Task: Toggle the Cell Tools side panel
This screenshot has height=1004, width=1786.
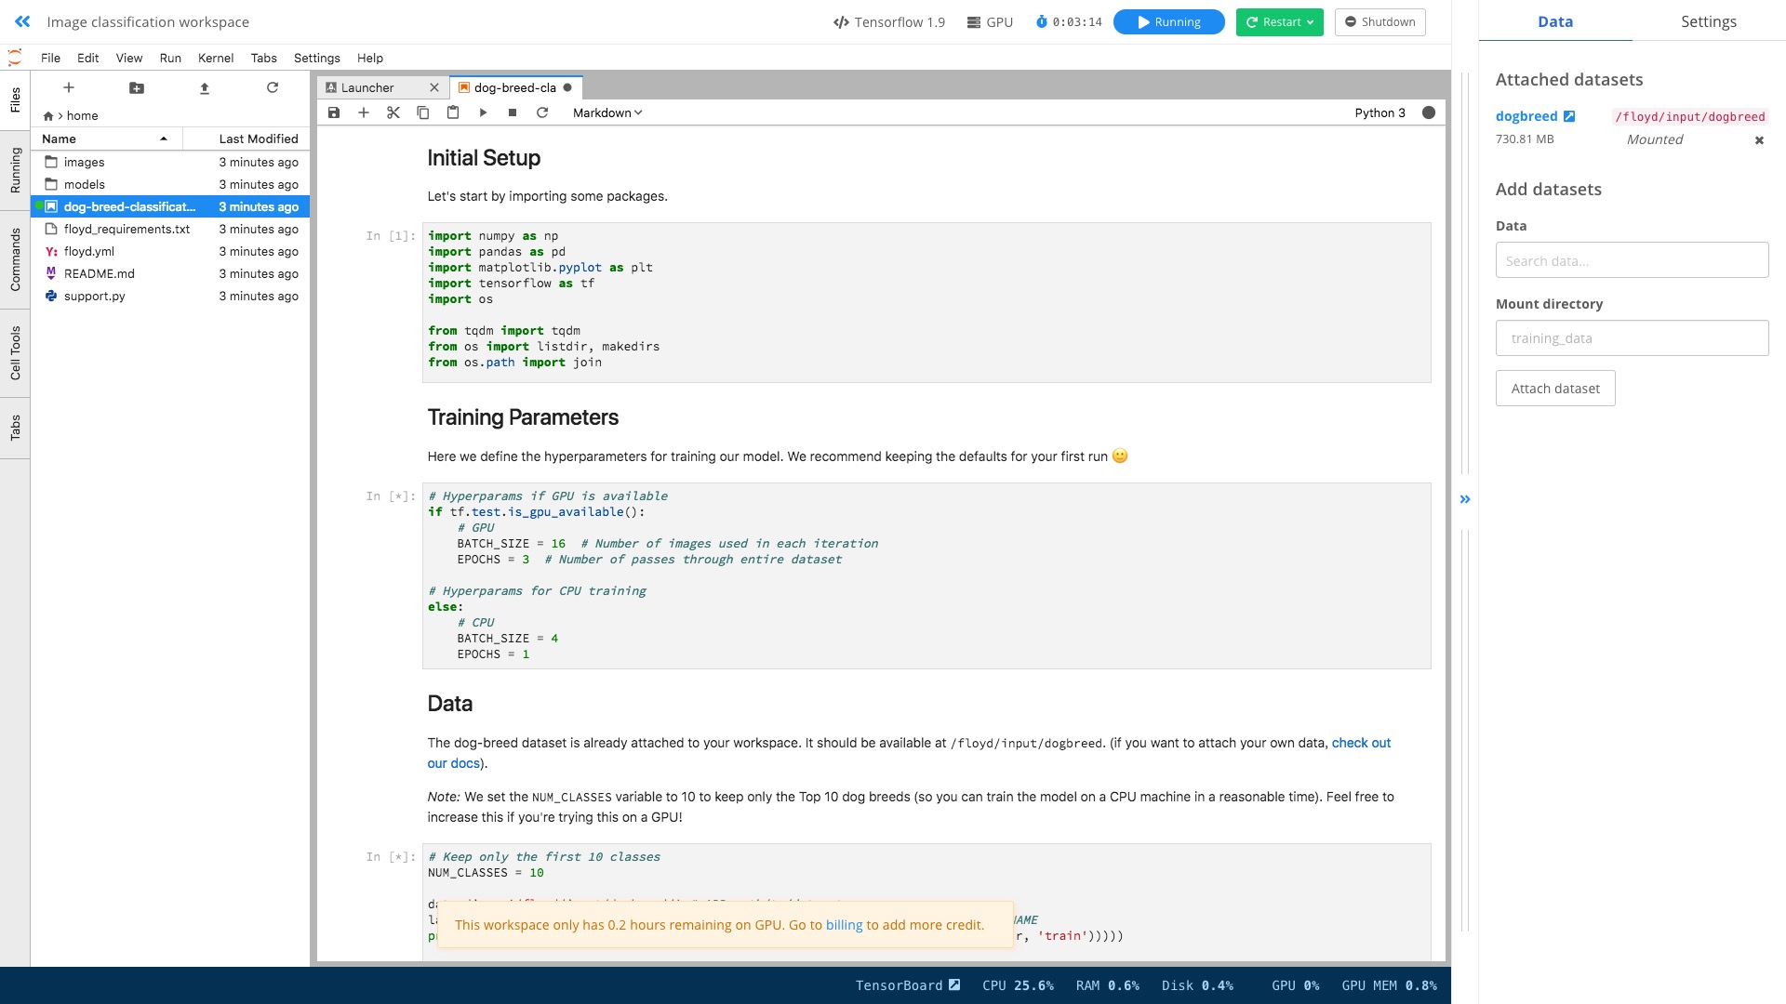Action: (x=15, y=352)
